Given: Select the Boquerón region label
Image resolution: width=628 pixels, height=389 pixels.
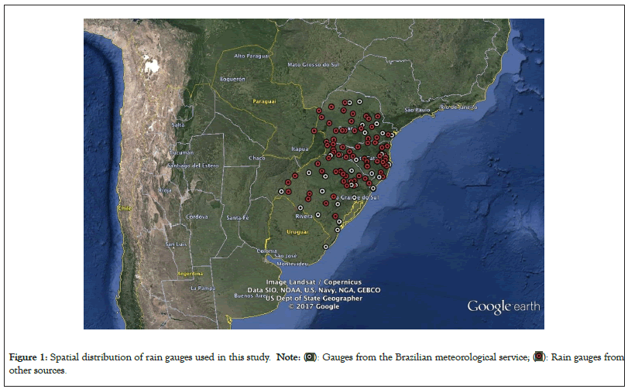Looking at the screenshot, I should (x=232, y=79).
